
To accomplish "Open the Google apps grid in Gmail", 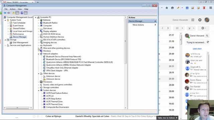I will coord(193,20).
